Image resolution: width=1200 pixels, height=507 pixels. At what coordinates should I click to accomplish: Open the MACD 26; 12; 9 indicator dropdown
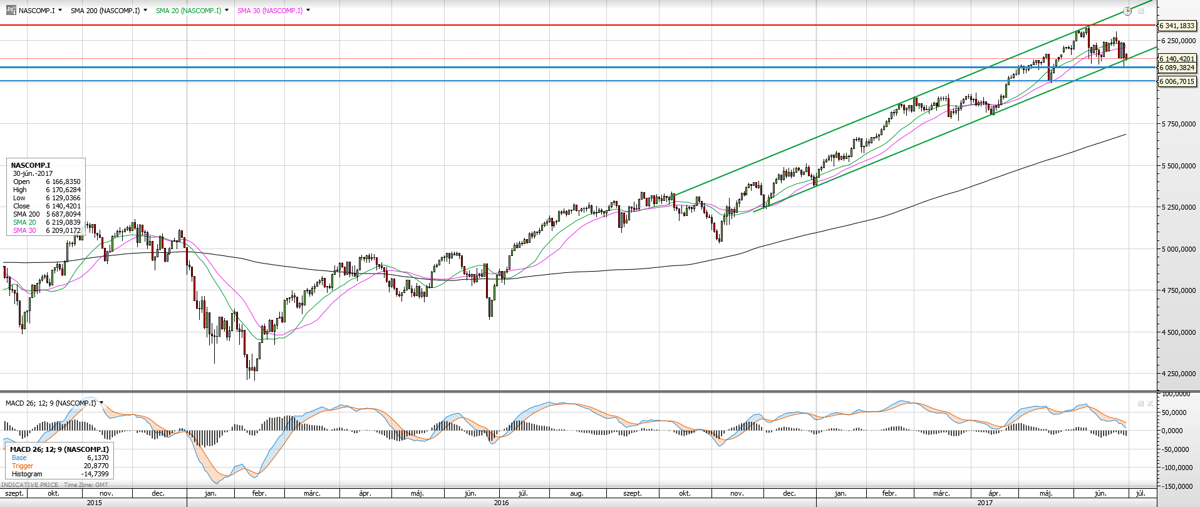[x=101, y=402]
